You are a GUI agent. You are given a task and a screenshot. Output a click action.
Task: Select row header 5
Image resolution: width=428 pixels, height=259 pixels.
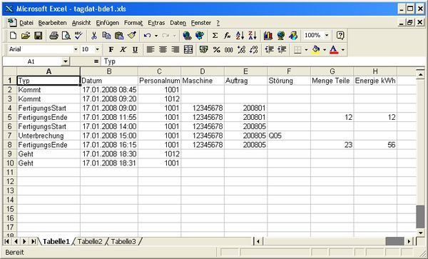(10, 117)
